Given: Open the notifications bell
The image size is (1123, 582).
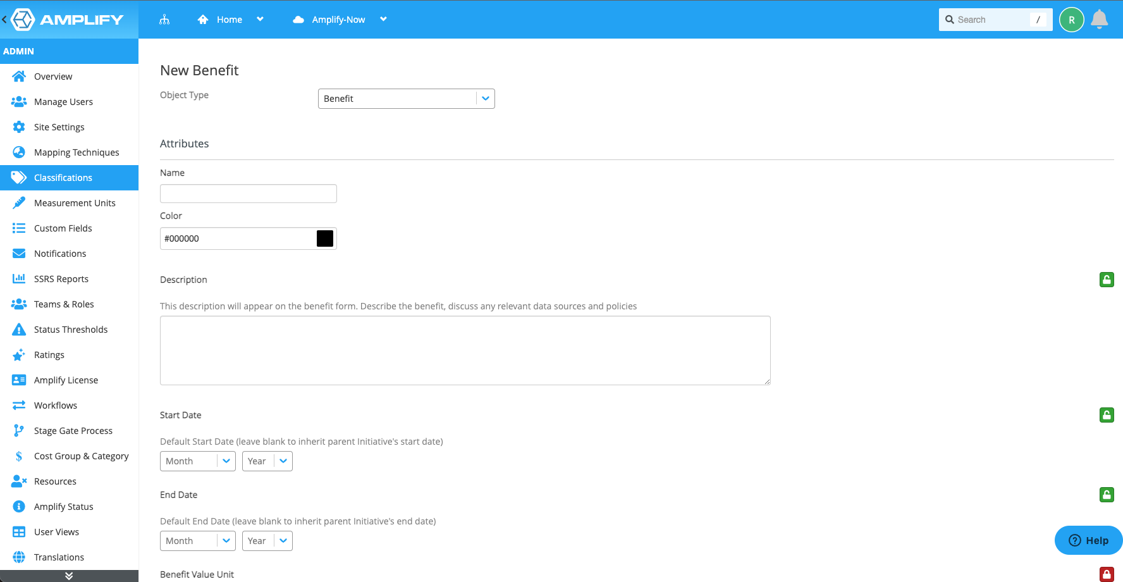Looking at the screenshot, I should click(x=1100, y=19).
